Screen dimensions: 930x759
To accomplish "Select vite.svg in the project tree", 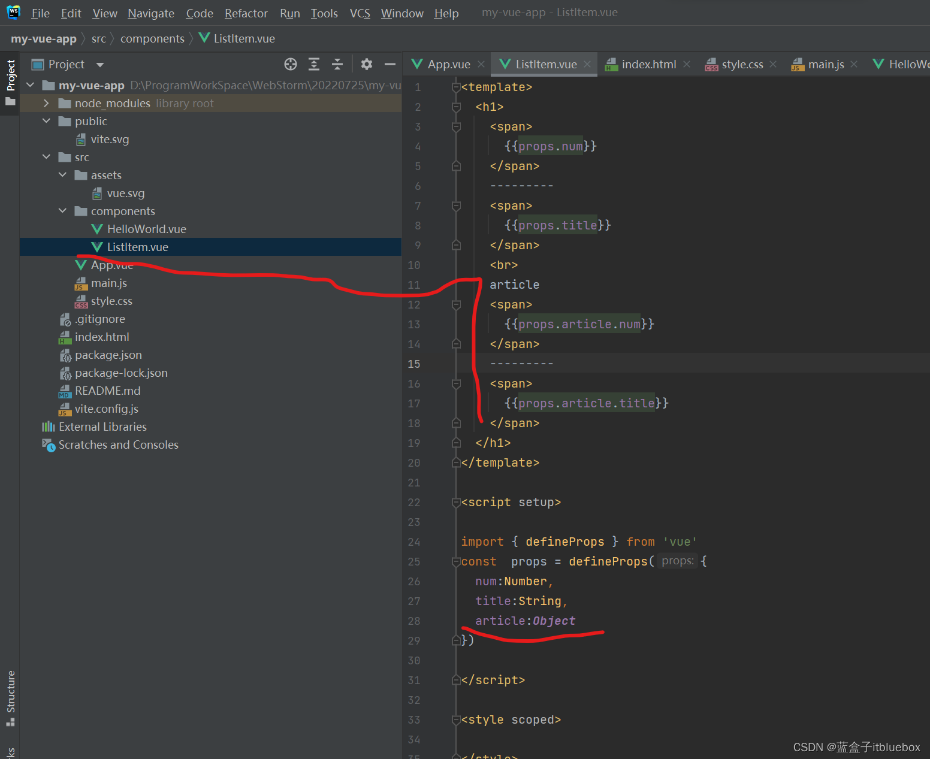I will pos(110,139).
